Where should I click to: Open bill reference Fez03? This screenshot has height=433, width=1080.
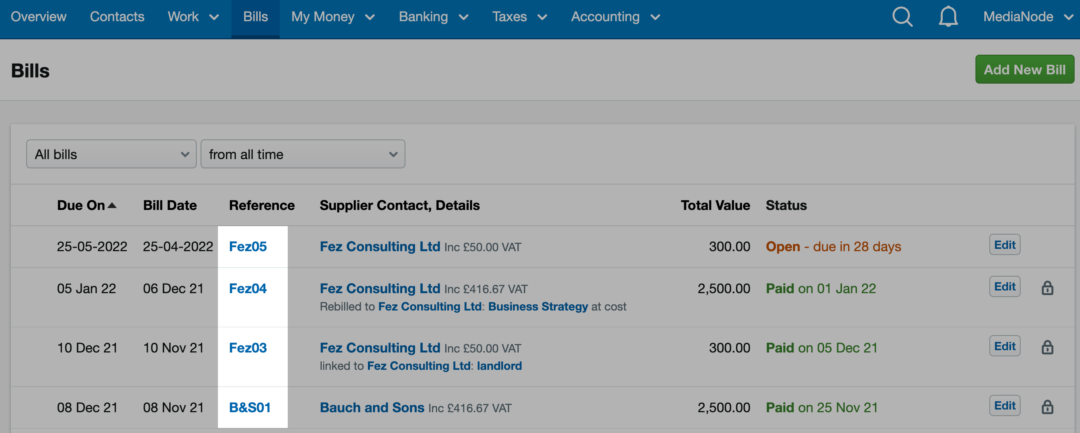[x=247, y=347]
